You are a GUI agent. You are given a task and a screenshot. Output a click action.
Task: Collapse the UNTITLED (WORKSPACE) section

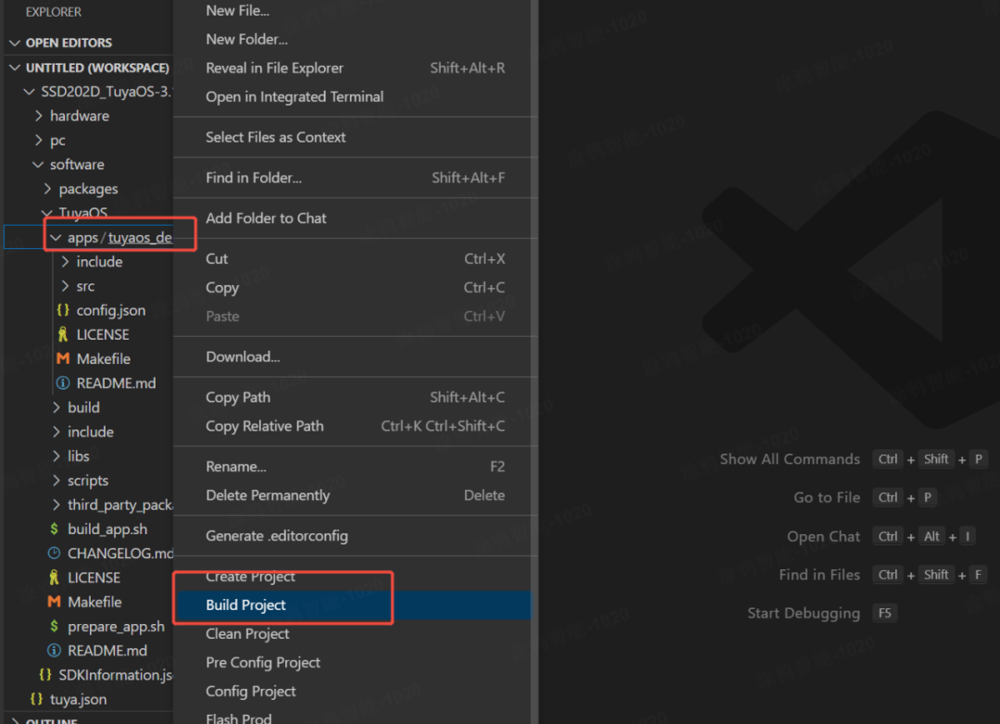[15, 68]
